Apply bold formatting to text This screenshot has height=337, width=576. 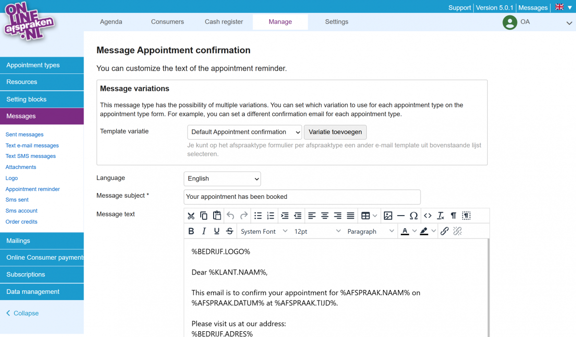[191, 231]
